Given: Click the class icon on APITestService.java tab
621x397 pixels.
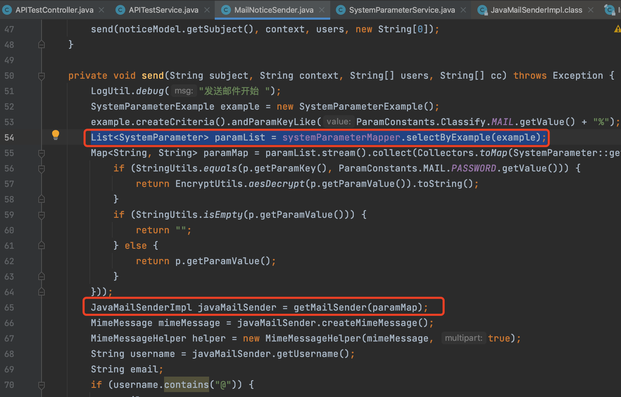Looking at the screenshot, I should pyautogui.click(x=120, y=10).
